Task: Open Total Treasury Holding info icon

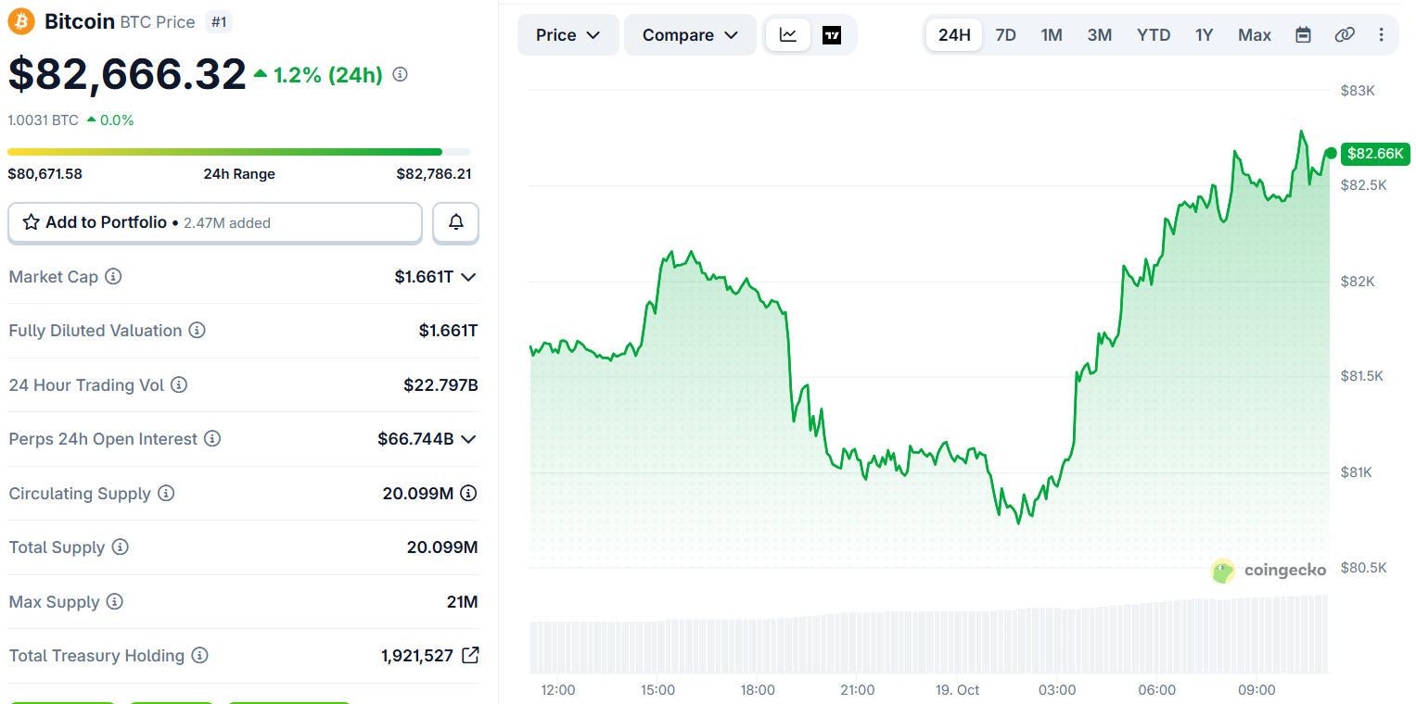Action: click(x=199, y=656)
